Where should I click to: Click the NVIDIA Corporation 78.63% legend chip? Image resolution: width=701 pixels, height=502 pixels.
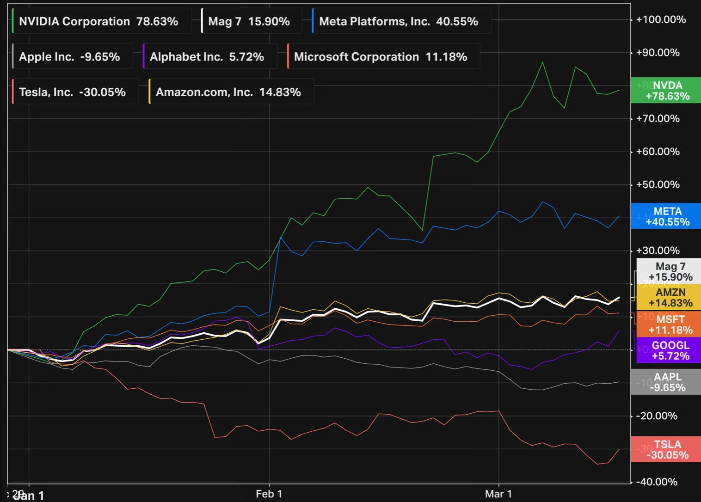coord(101,21)
